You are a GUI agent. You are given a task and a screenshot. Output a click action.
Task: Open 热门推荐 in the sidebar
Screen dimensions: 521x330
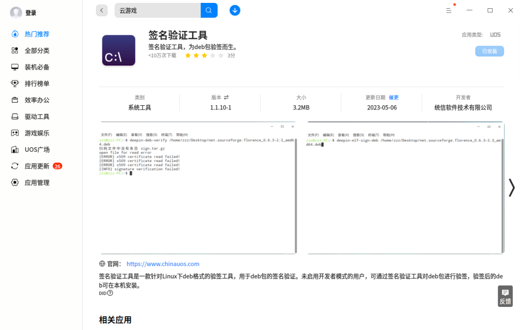pyautogui.click(x=37, y=34)
